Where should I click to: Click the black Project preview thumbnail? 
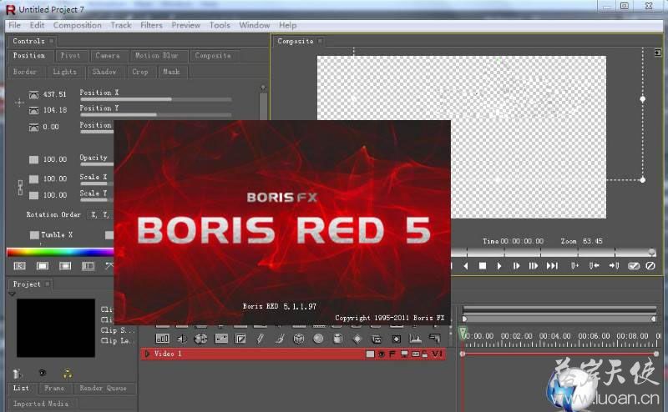pyautogui.click(x=56, y=328)
